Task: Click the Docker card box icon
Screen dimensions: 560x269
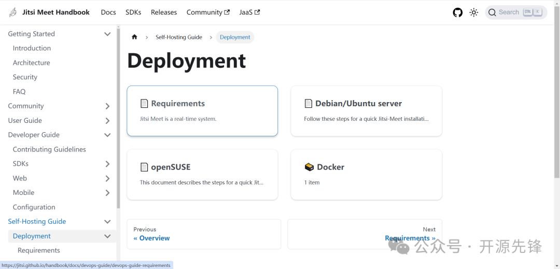Action: click(309, 167)
